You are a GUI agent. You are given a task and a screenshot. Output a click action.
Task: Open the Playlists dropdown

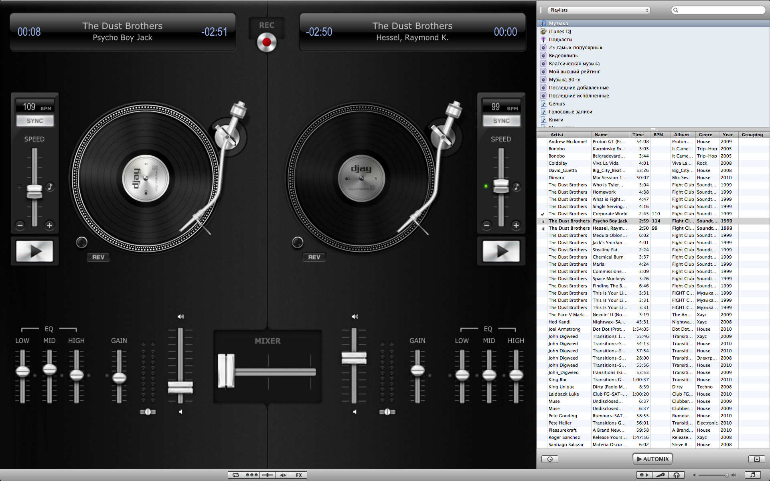[598, 10]
